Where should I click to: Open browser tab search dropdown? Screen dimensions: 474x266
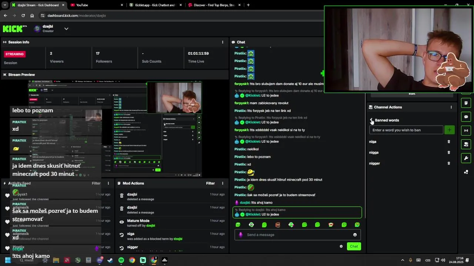[x=5, y=5]
